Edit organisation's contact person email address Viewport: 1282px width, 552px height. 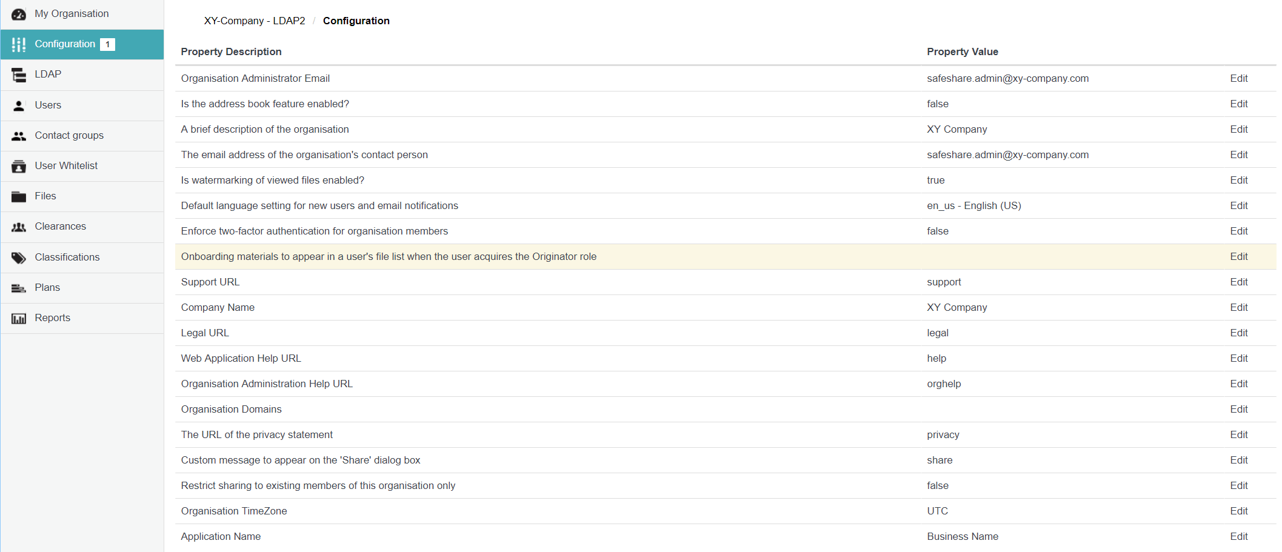tap(1238, 155)
